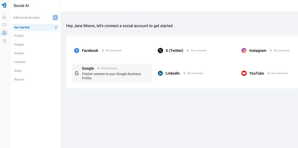298x148 pixels.
Task: Open the Setup menu item
Action: pyautogui.click(x=18, y=71)
